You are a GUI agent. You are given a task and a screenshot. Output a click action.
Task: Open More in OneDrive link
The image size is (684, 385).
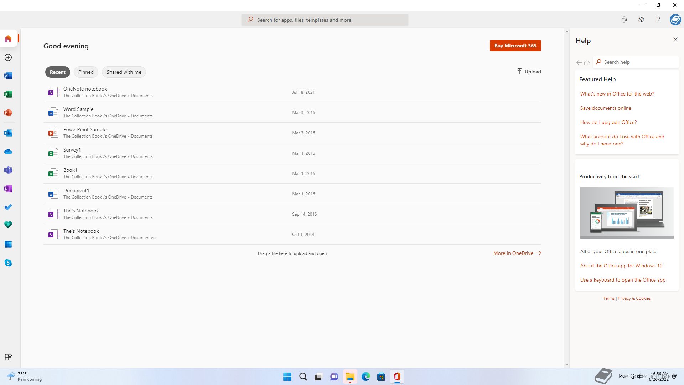tap(517, 253)
